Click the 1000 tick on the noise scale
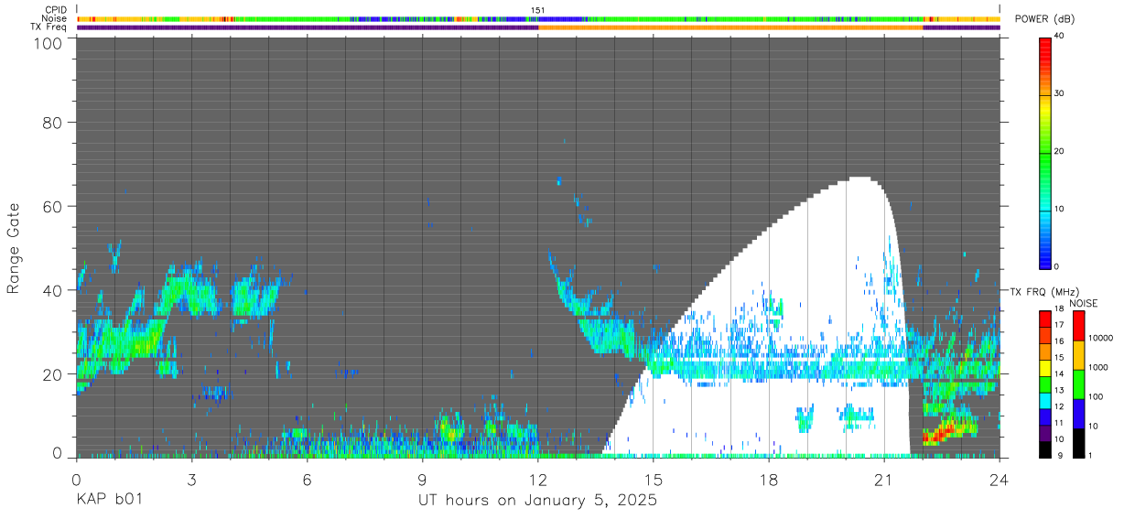The image size is (1124, 519). 1099,367
